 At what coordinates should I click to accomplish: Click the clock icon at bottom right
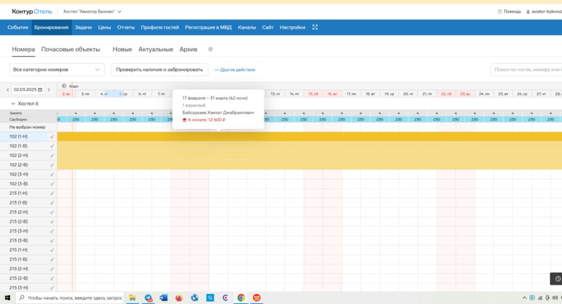(557, 279)
